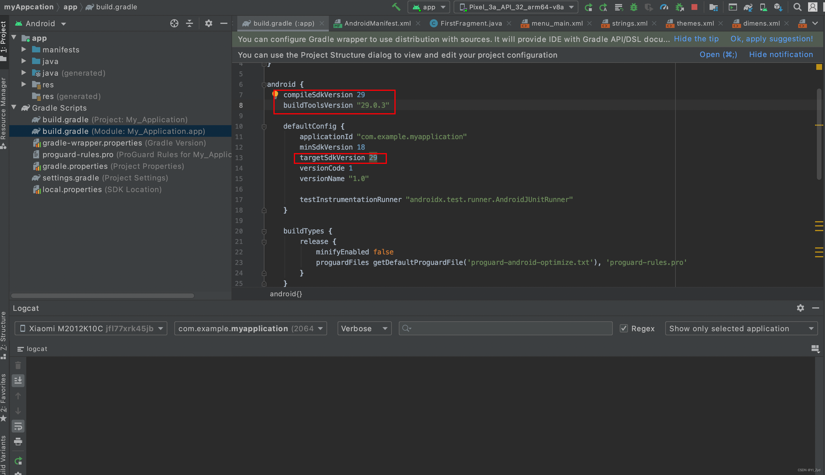Restart logcat with the green arrow icon
Screen dimensions: 825x475
click(18, 461)
